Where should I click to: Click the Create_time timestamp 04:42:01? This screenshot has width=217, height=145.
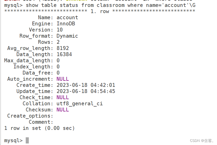click(x=103, y=85)
